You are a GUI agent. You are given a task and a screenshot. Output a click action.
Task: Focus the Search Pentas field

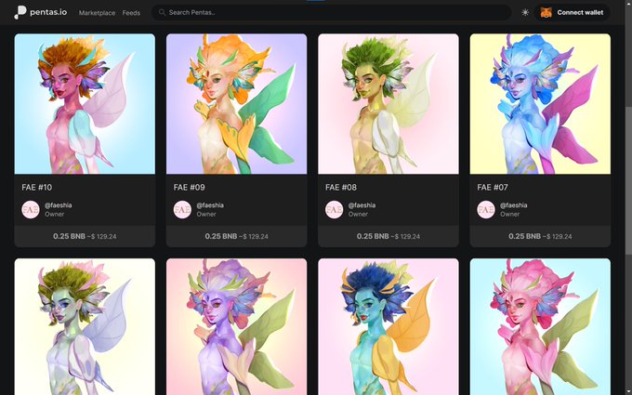(331, 12)
